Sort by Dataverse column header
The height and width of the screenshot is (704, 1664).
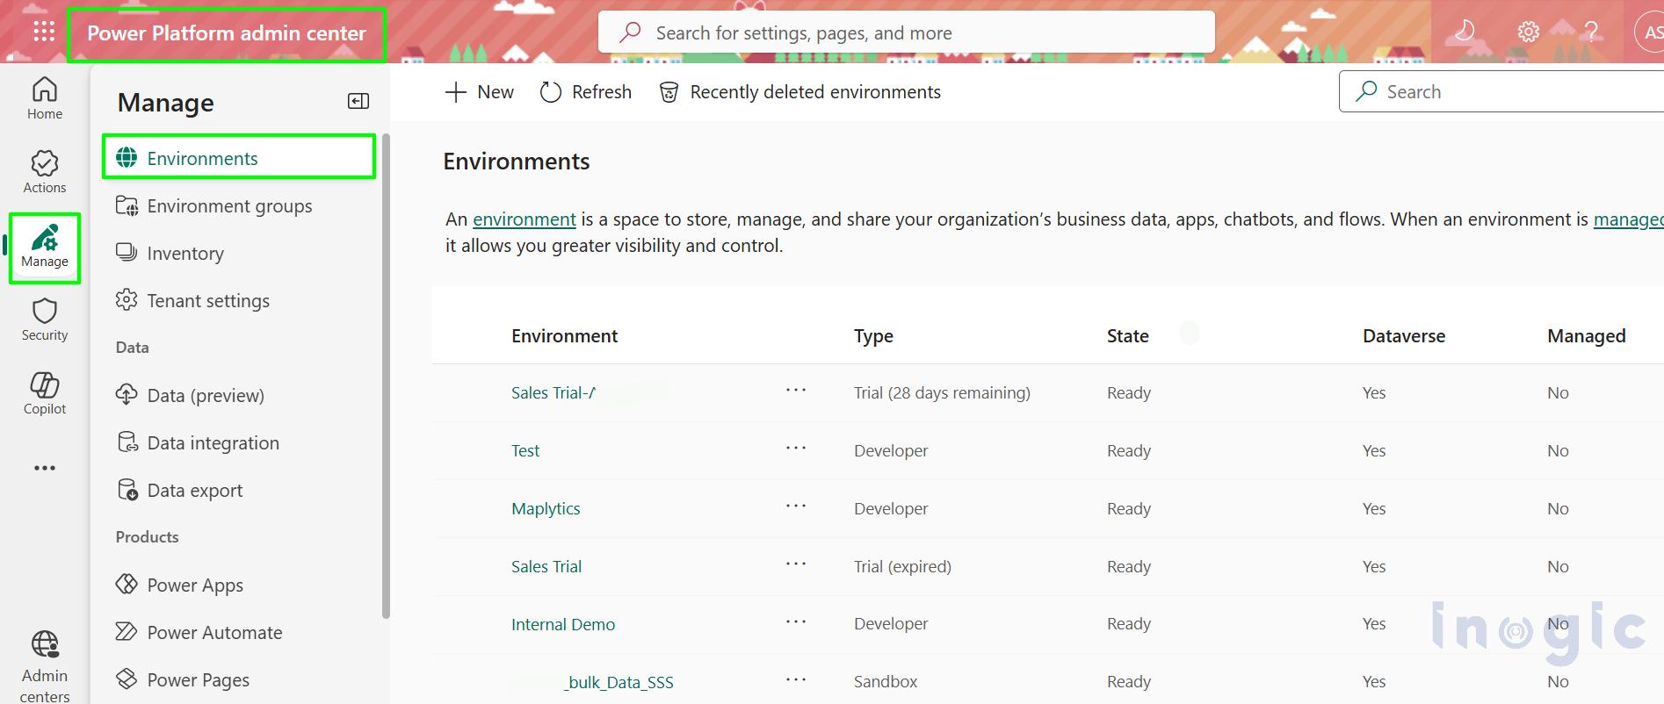[1404, 336]
